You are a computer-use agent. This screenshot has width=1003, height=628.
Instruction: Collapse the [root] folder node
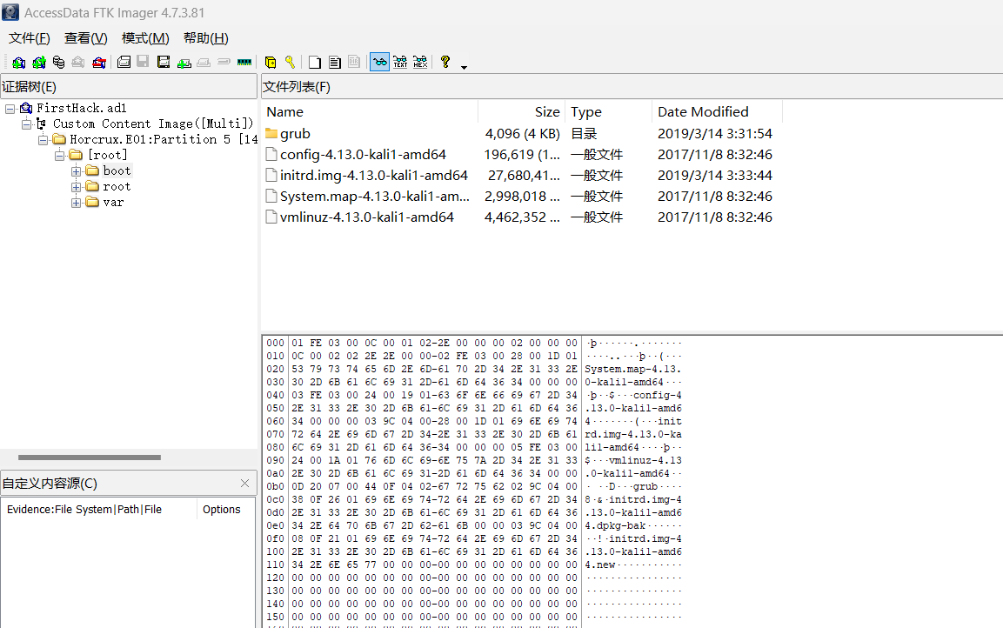coord(59,156)
